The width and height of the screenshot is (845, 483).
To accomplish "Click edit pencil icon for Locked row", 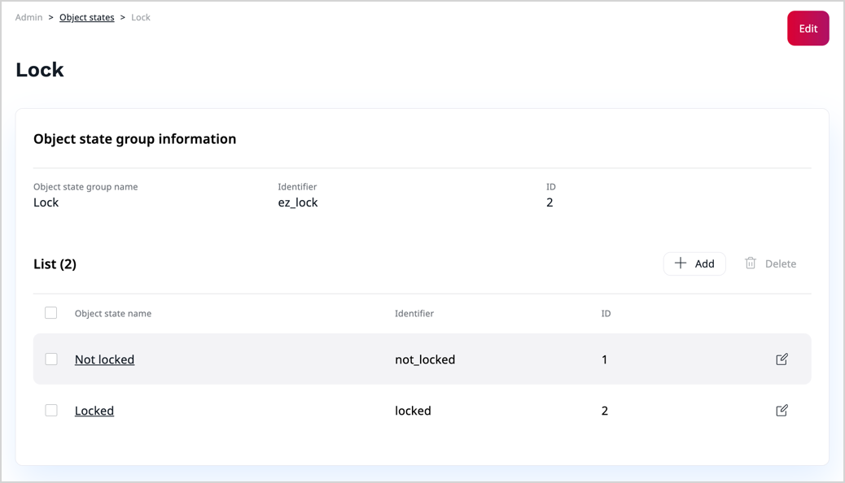I will point(782,411).
